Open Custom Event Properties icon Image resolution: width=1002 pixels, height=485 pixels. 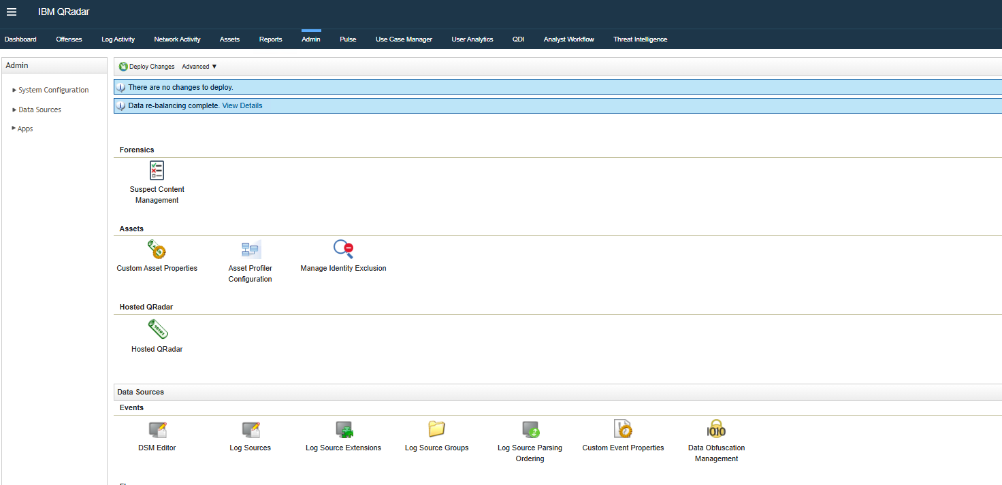(623, 429)
